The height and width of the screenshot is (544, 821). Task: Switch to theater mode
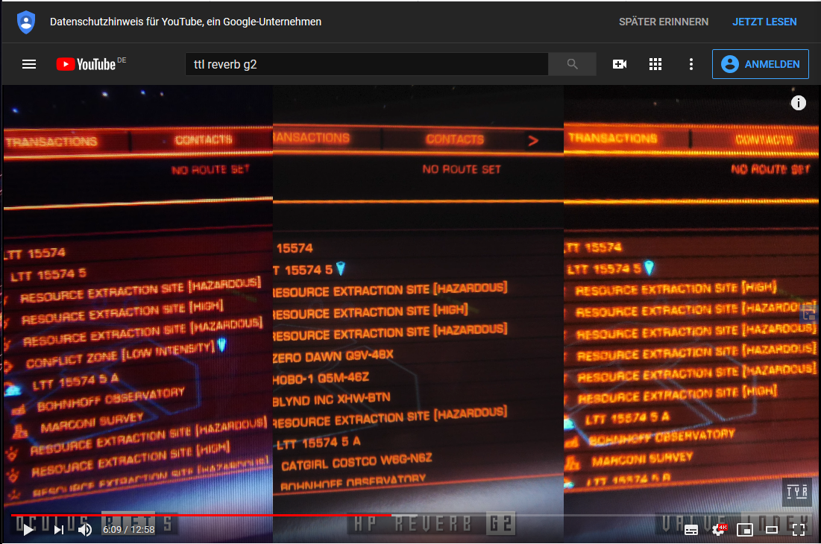(772, 530)
